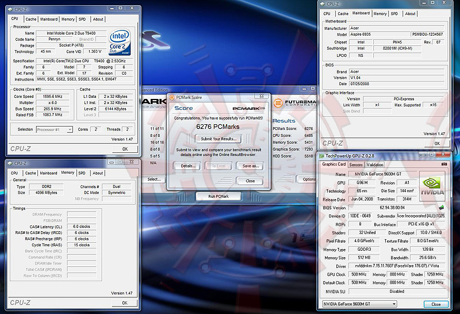Switch to the Sensors tab in GPU-Z

pyautogui.click(x=356, y=165)
